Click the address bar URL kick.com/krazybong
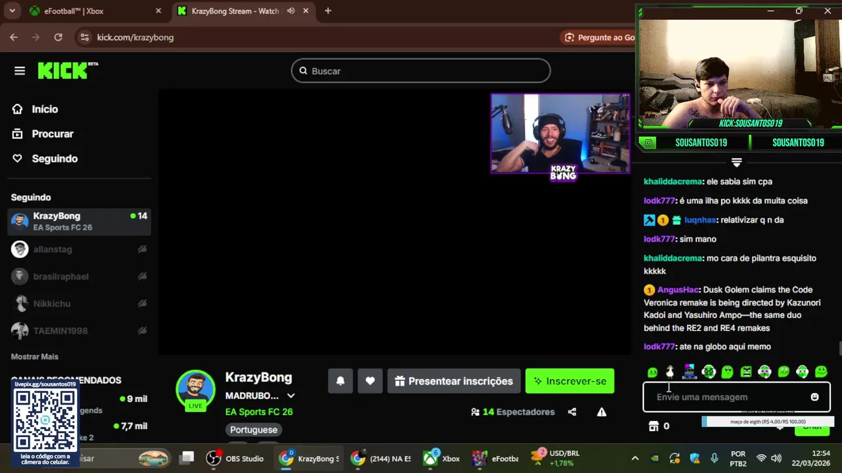The width and height of the screenshot is (842, 473). 136,37
